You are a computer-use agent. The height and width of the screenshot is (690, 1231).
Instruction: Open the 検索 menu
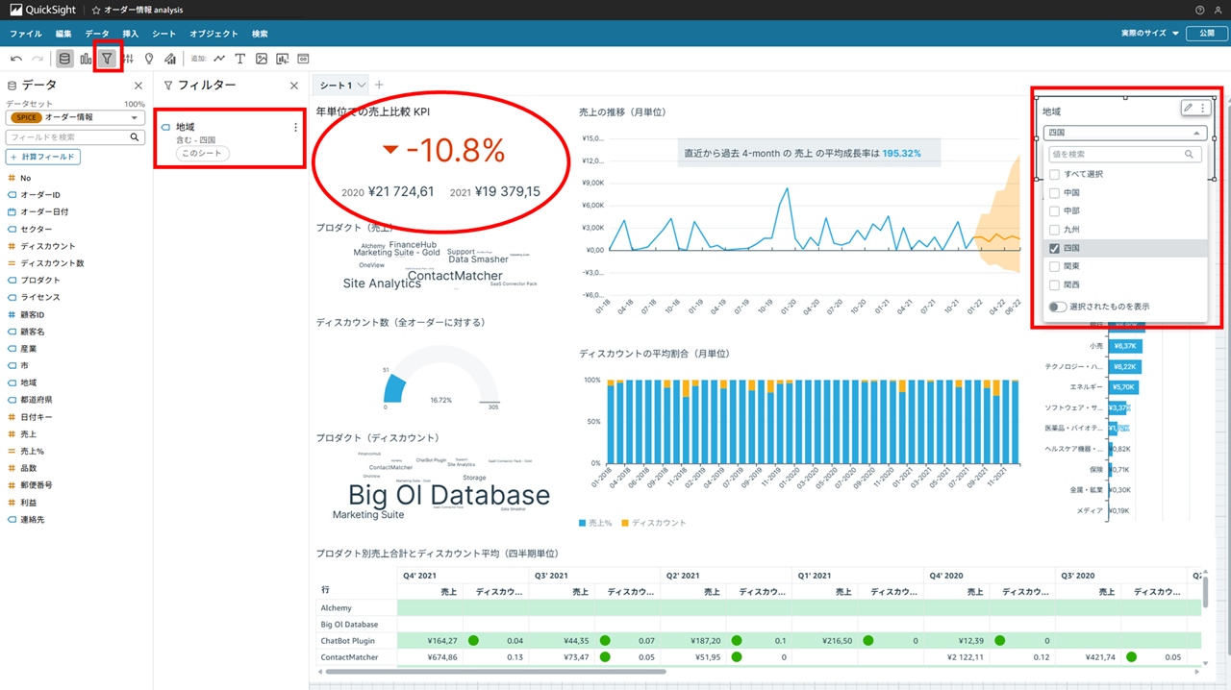[x=260, y=34]
